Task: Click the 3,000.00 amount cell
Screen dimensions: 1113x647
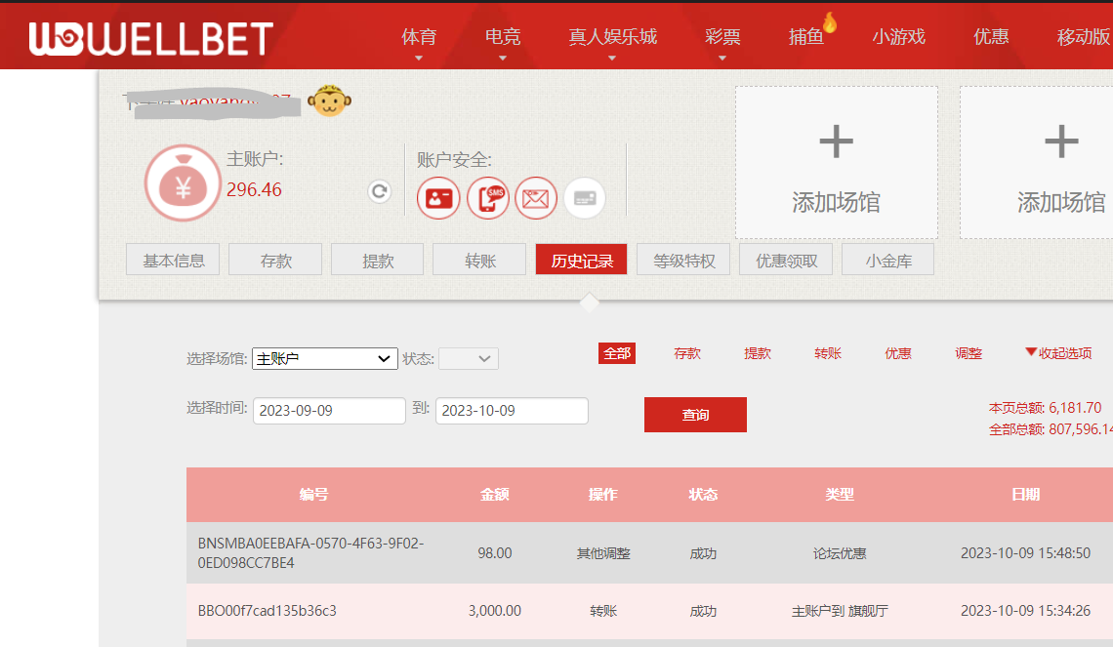Action: coord(495,611)
